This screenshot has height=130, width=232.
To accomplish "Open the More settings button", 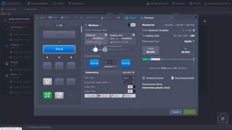I will (129, 96).
